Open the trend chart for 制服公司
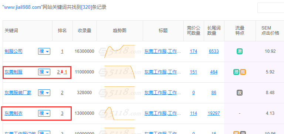This screenshot has width=284, height=134. pos(119,51)
